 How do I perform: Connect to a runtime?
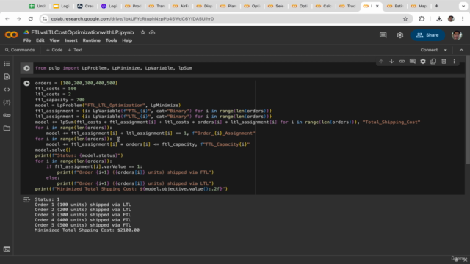pyautogui.click(x=429, y=50)
